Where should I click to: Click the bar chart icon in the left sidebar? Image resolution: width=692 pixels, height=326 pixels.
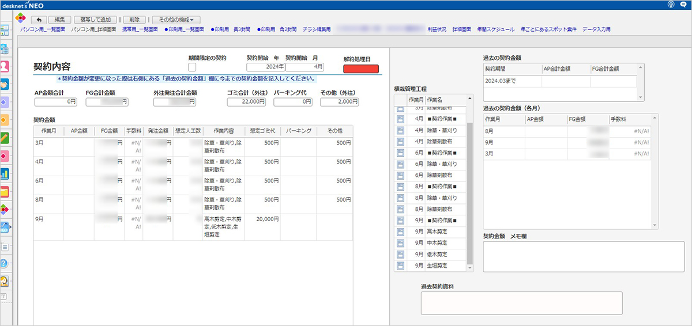tap(4, 173)
